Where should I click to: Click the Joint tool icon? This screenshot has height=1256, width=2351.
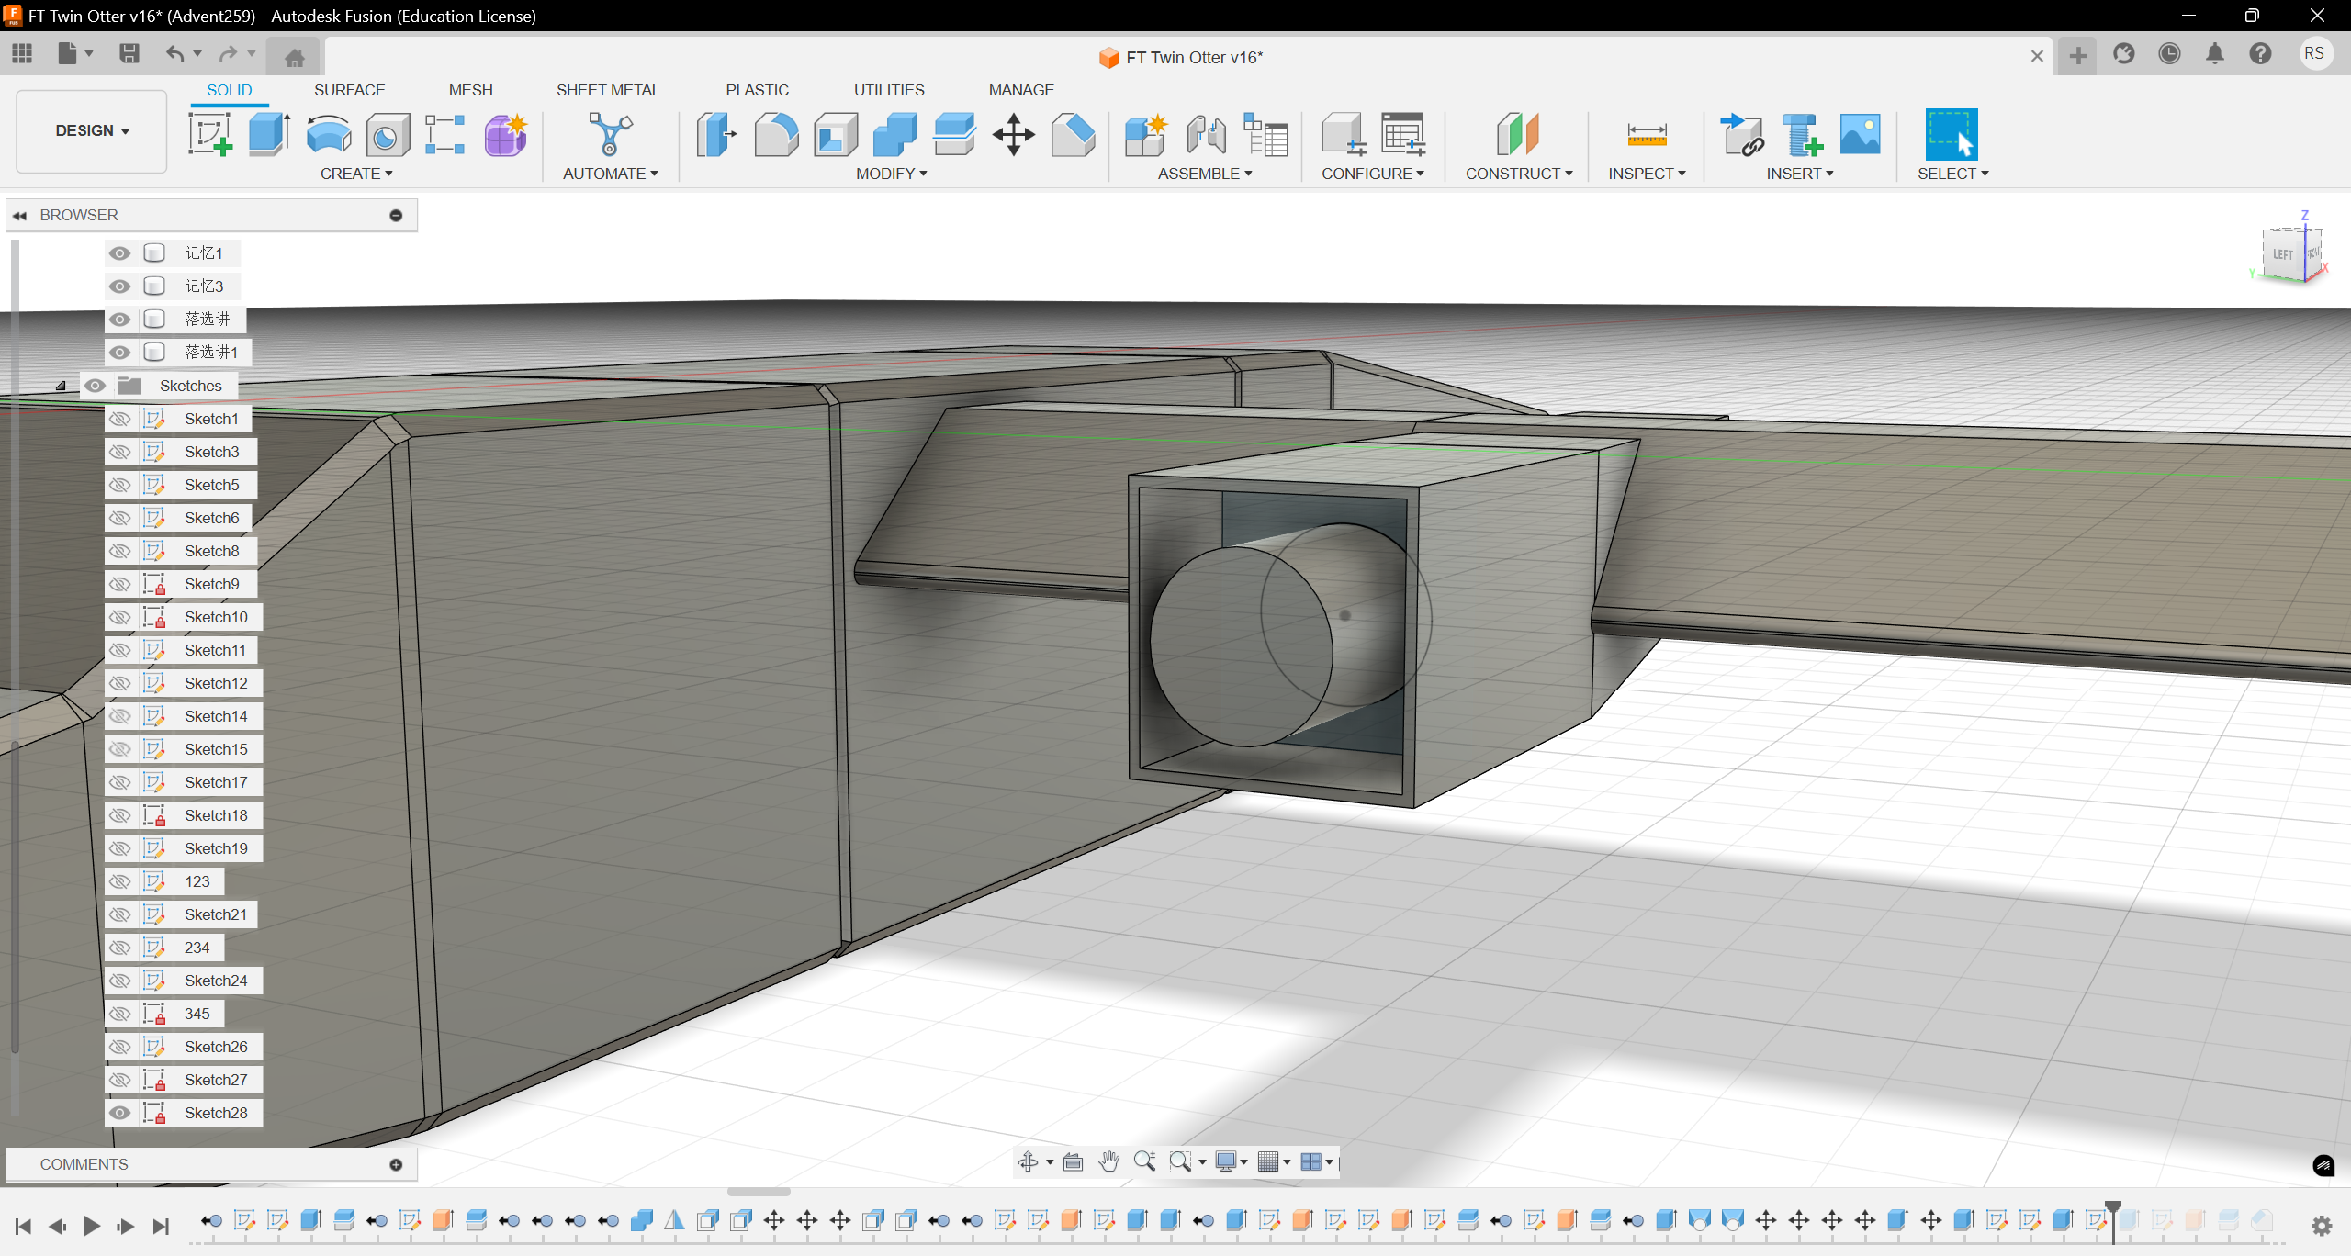[x=1206, y=134]
